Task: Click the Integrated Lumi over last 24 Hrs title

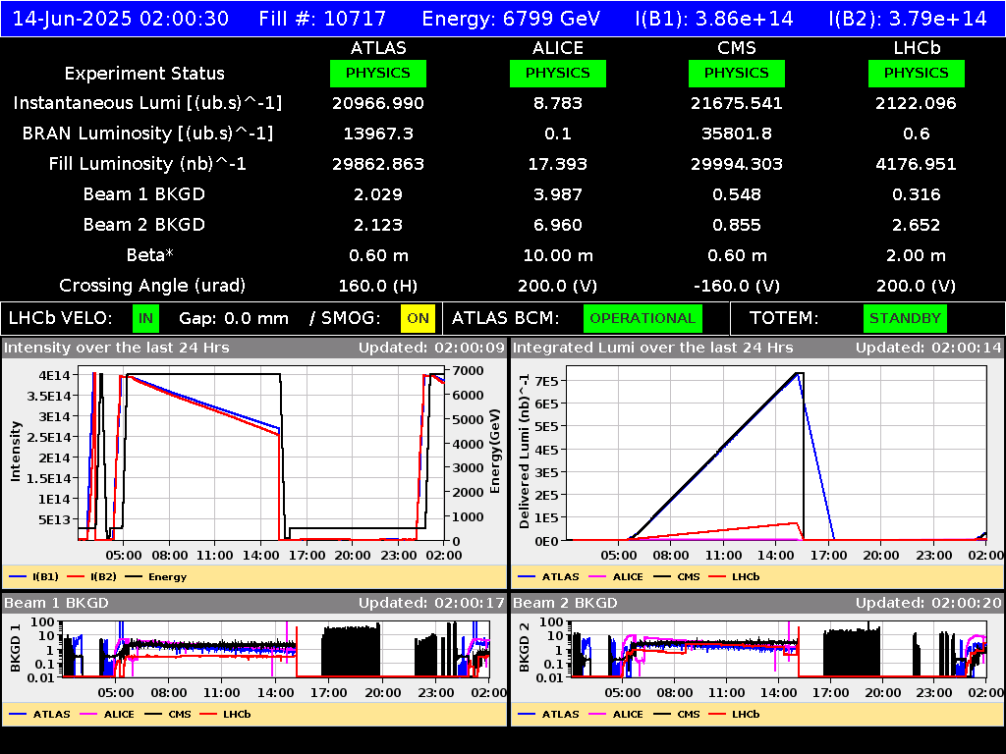Action: [653, 348]
